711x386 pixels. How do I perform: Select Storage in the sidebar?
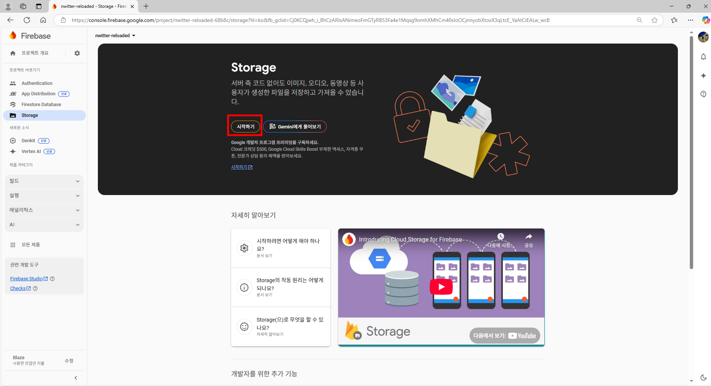pos(44,115)
